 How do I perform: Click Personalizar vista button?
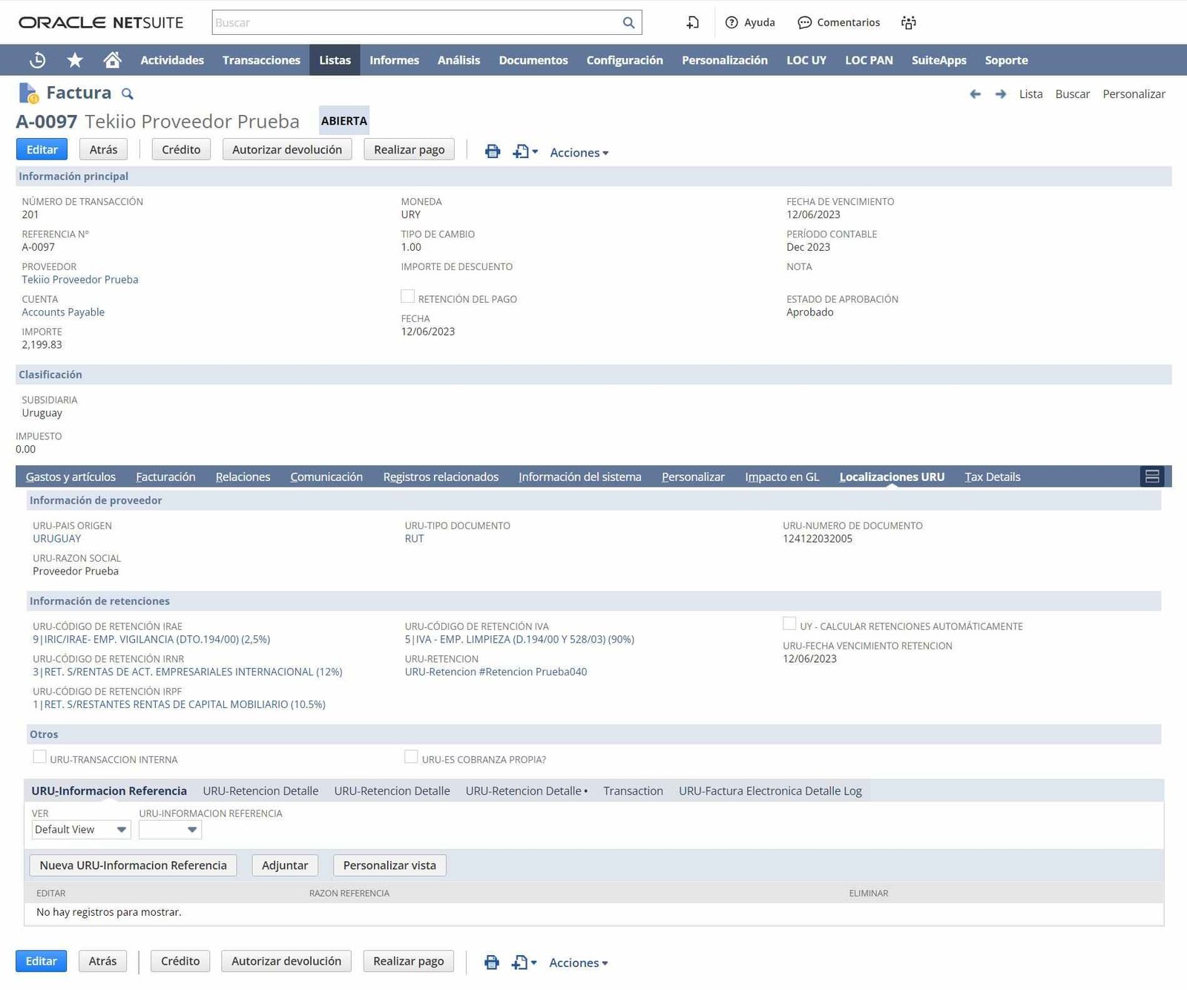pos(389,865)
